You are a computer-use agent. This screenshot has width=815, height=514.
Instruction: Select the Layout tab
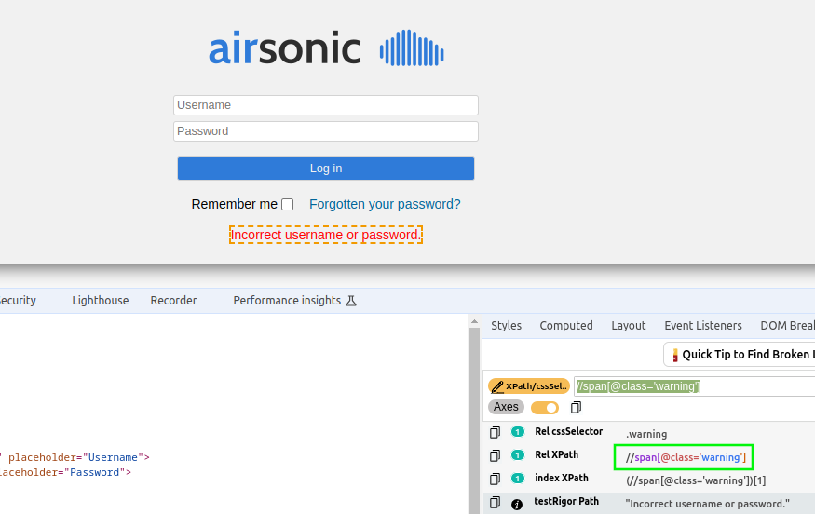629,325
